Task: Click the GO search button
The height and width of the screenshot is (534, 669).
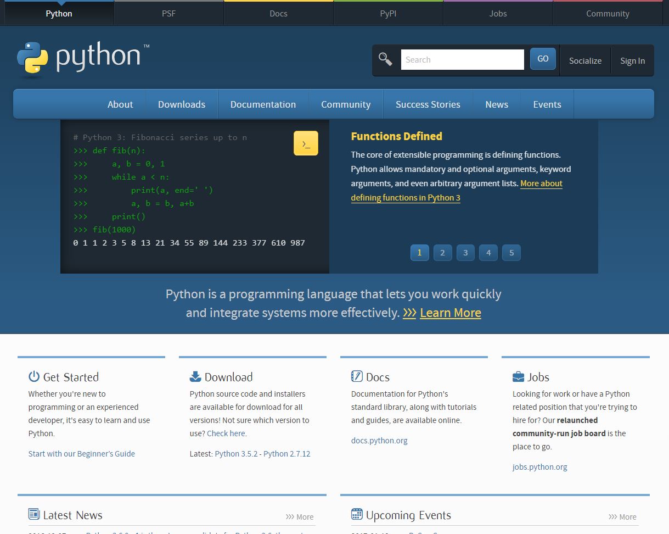Action: pos(543,59)
